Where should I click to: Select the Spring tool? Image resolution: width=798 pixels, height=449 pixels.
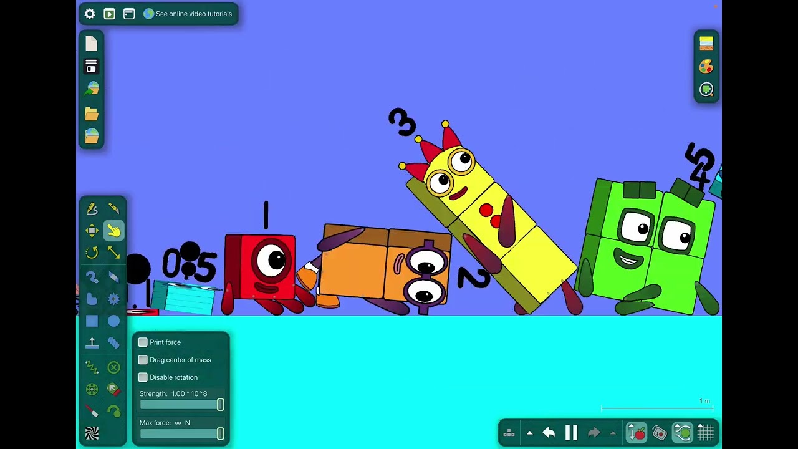tap(92, 368)
